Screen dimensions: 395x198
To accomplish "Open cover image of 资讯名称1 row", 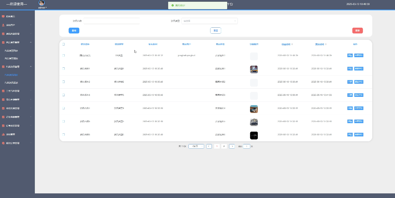I will click(254, 69).
